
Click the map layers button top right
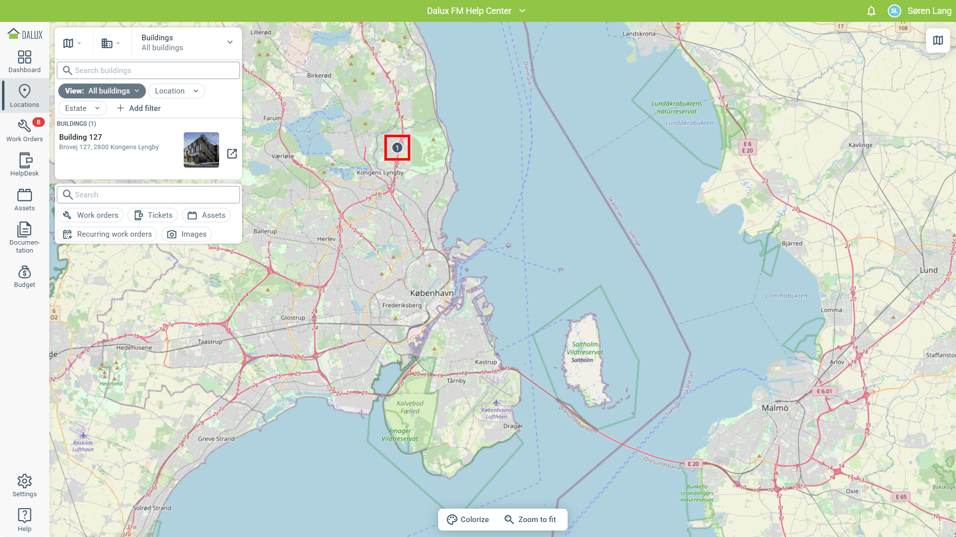(938, 41)
